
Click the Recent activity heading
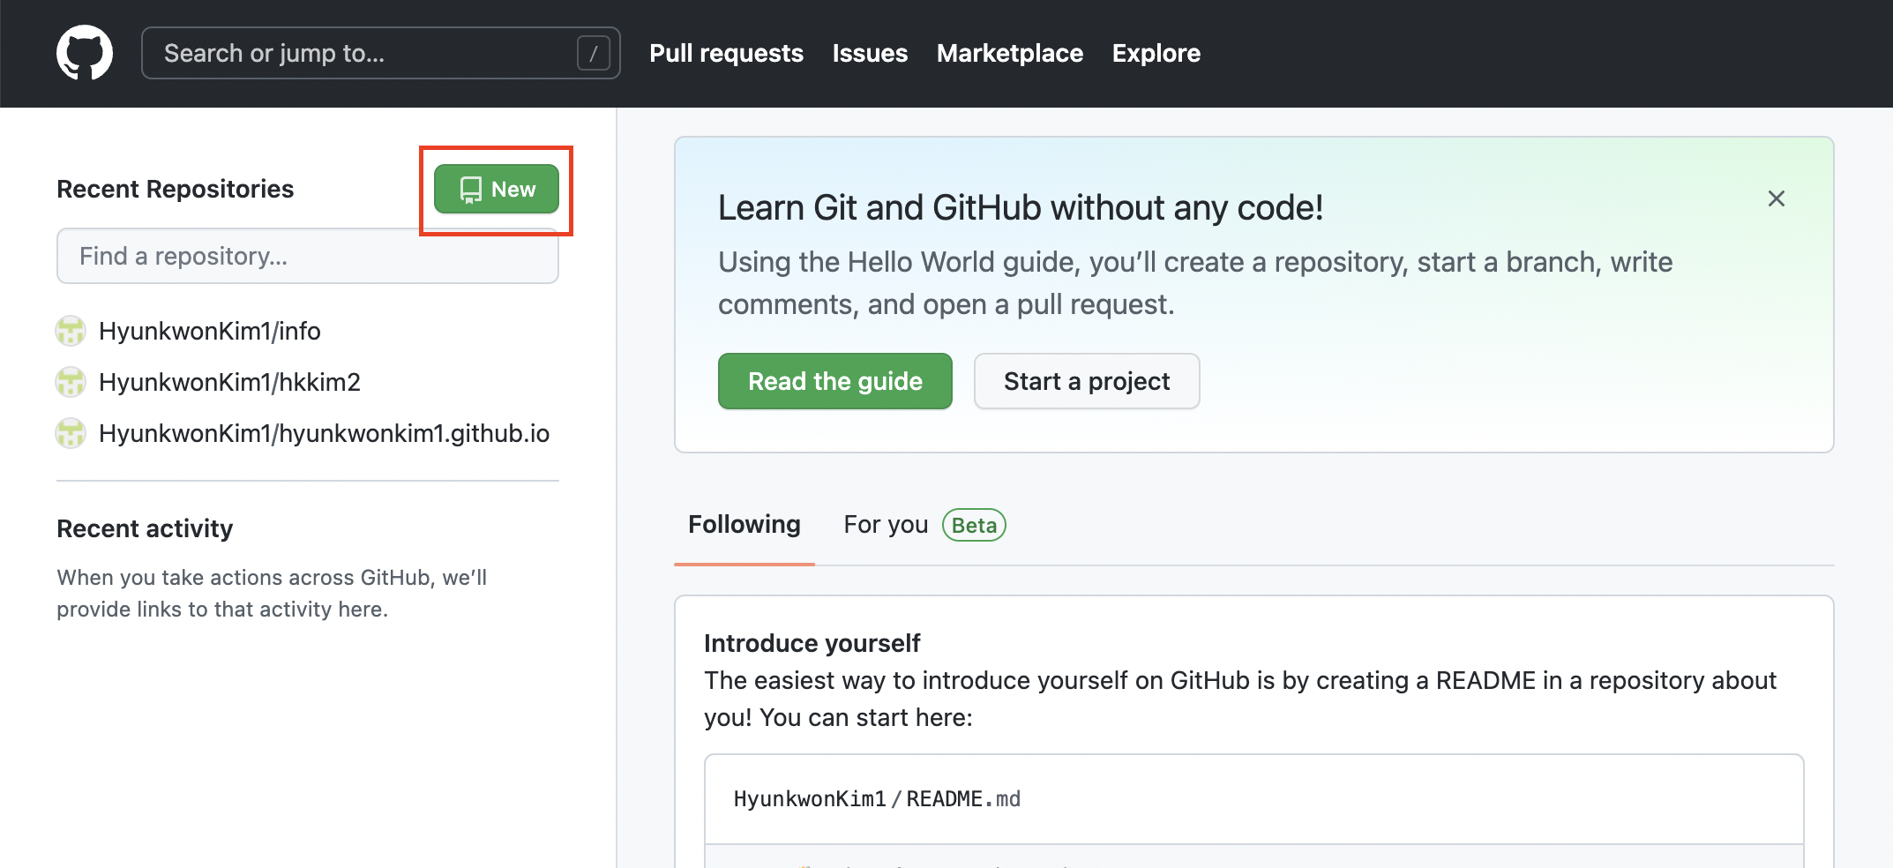point(145,528)
